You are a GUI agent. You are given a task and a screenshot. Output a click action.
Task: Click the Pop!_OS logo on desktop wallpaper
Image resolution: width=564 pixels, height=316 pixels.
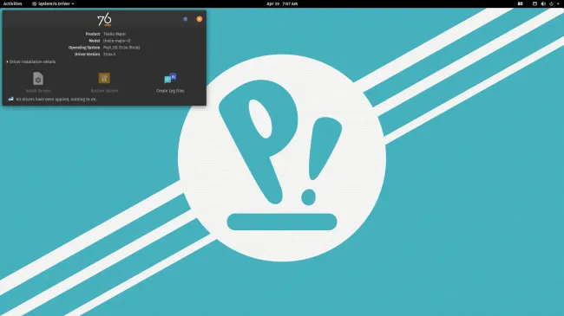(x=282, y=158)
